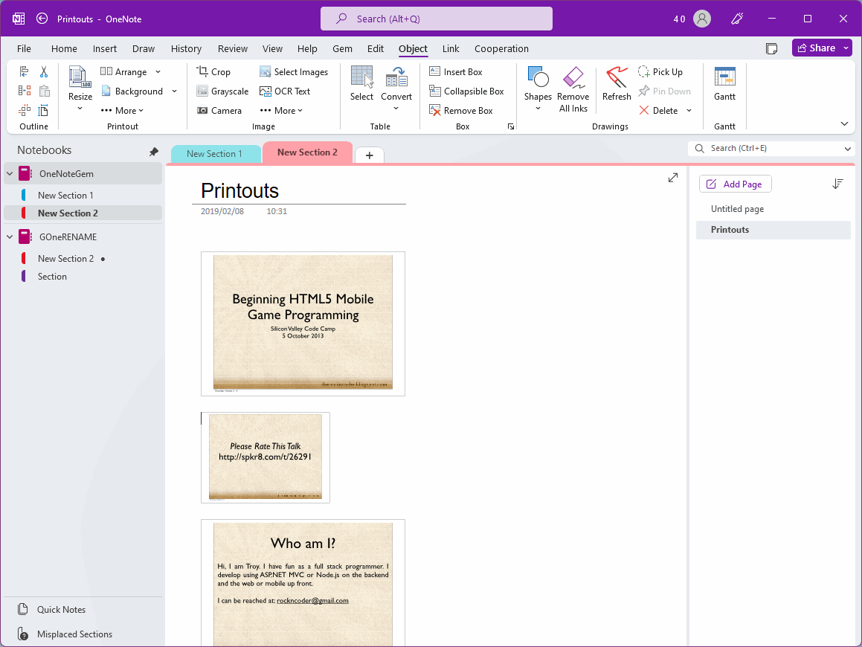Run OCR Text on the image

point(285,91)
